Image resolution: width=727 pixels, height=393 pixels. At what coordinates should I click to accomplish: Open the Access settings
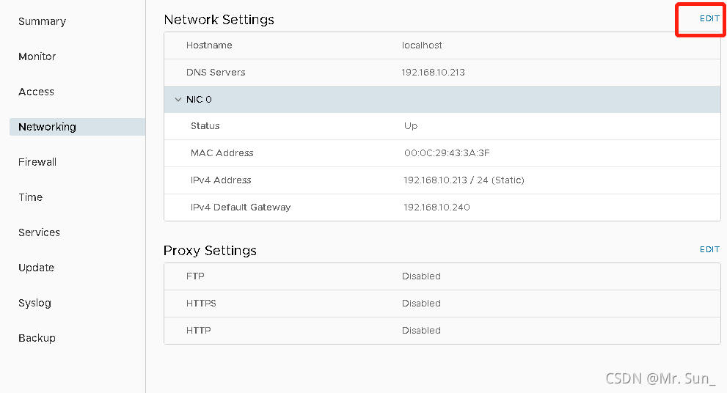pyautogui.click(x=37, y=92)
